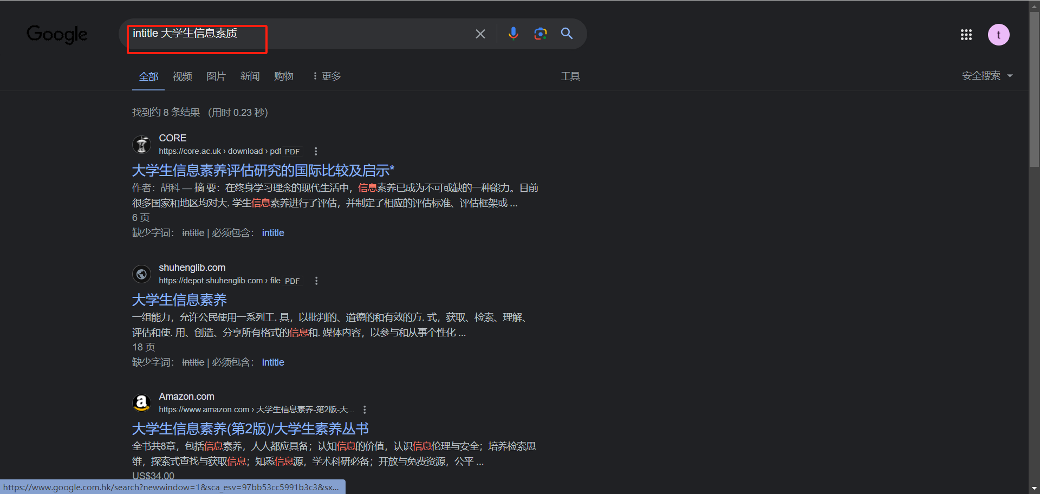The image size is (1040, 494).
Task: Click the CORE site favicon
Action: (x=141, y=145)
